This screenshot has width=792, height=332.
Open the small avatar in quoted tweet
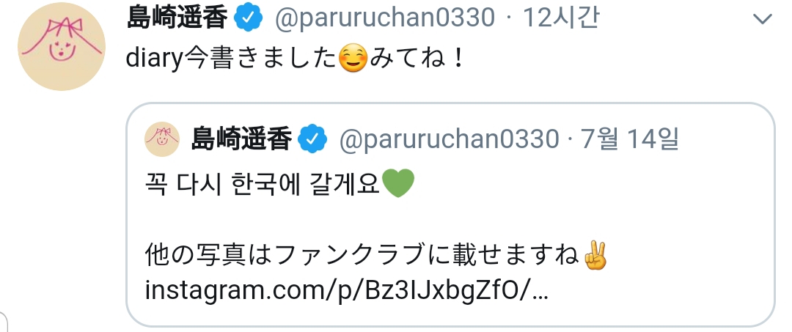[x=162, y=139]
